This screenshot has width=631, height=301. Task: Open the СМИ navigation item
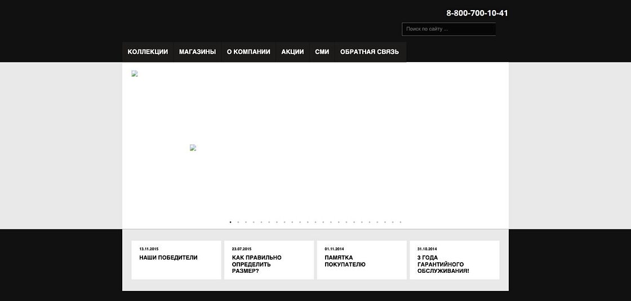(x=322, y=52)
